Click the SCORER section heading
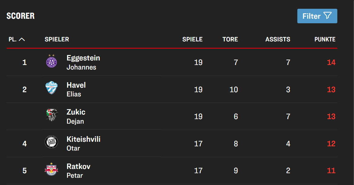 (21, 16)
